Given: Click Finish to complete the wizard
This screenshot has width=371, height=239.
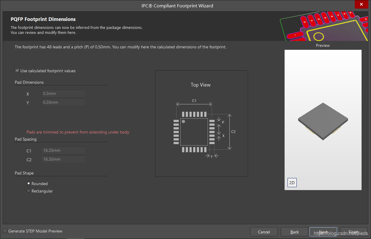Looking at the screenshot, I should pos(354,232).
